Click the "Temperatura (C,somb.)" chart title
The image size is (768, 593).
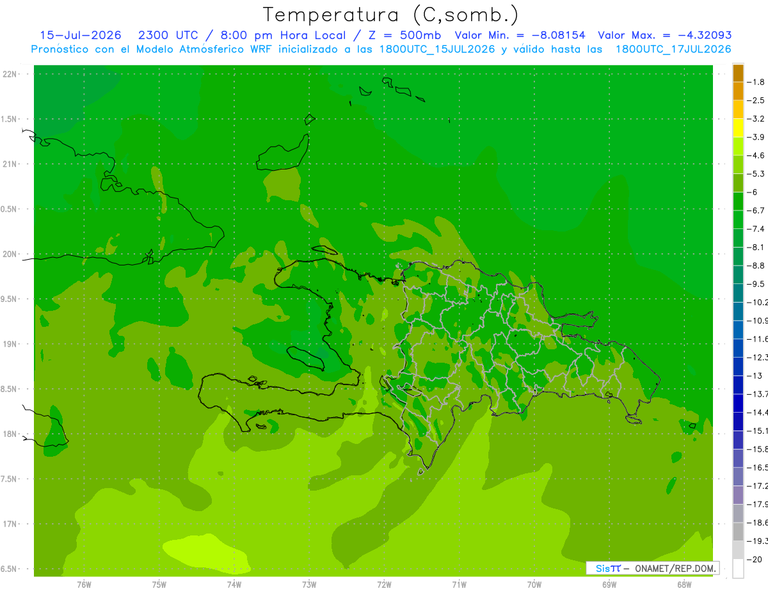click(391, 15)
